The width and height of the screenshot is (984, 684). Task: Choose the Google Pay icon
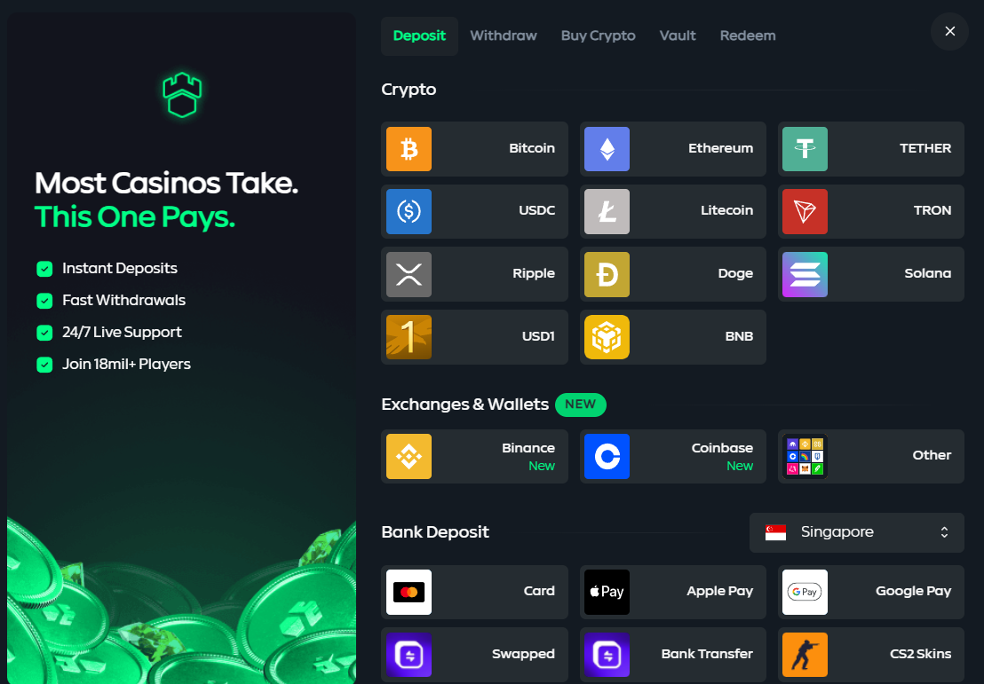coord(805,592)
